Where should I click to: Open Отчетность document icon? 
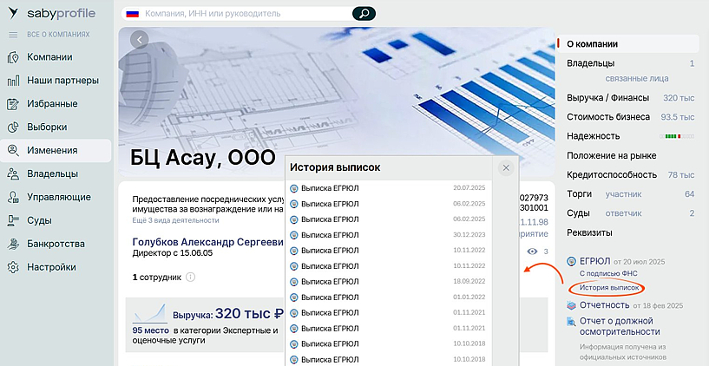571,305
